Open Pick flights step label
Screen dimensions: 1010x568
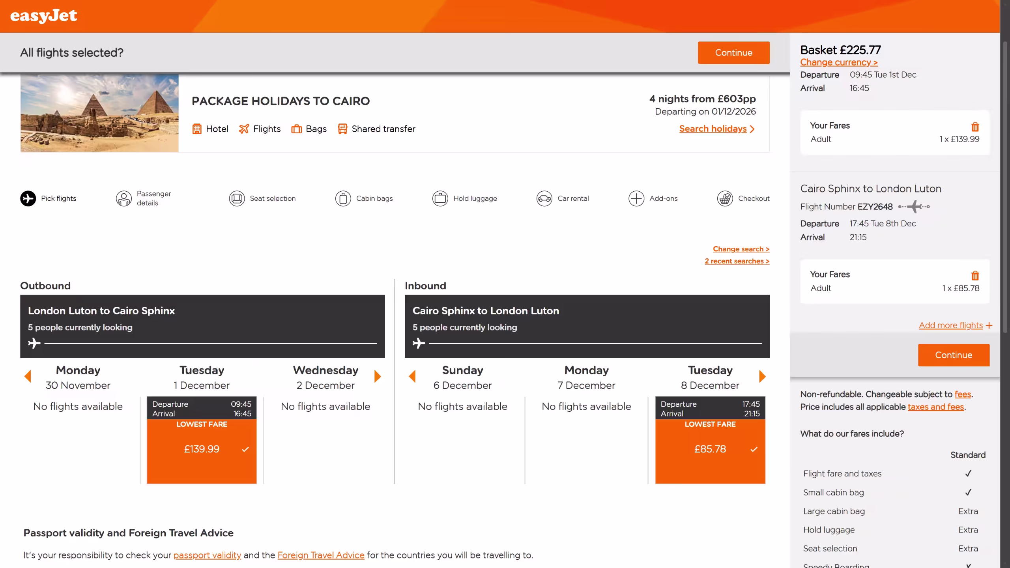[x=58, y=198]
